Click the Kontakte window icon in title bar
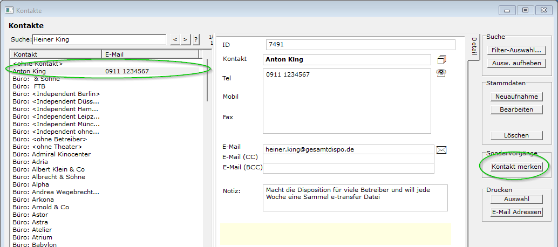 pos(9,10)
